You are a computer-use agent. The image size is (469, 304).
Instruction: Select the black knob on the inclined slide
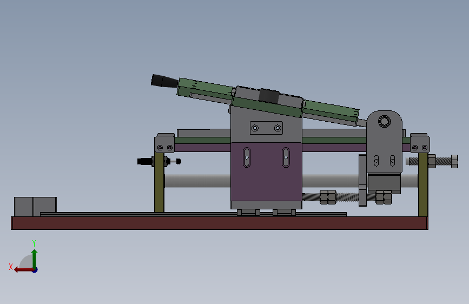(x=164, y=81)
